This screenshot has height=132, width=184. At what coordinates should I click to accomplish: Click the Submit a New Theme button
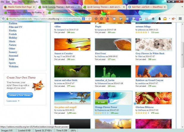click(20, 95)
